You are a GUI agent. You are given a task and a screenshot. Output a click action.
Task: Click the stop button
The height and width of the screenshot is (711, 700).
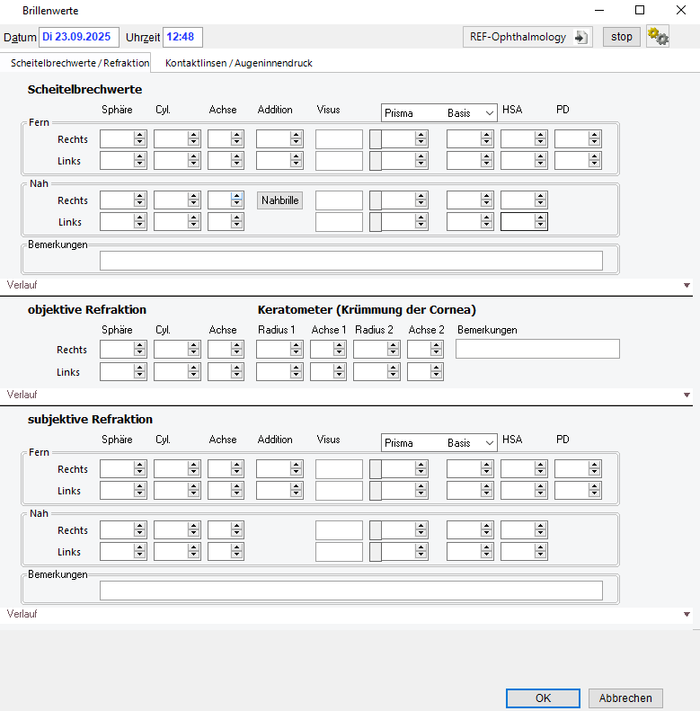(621, 37)
